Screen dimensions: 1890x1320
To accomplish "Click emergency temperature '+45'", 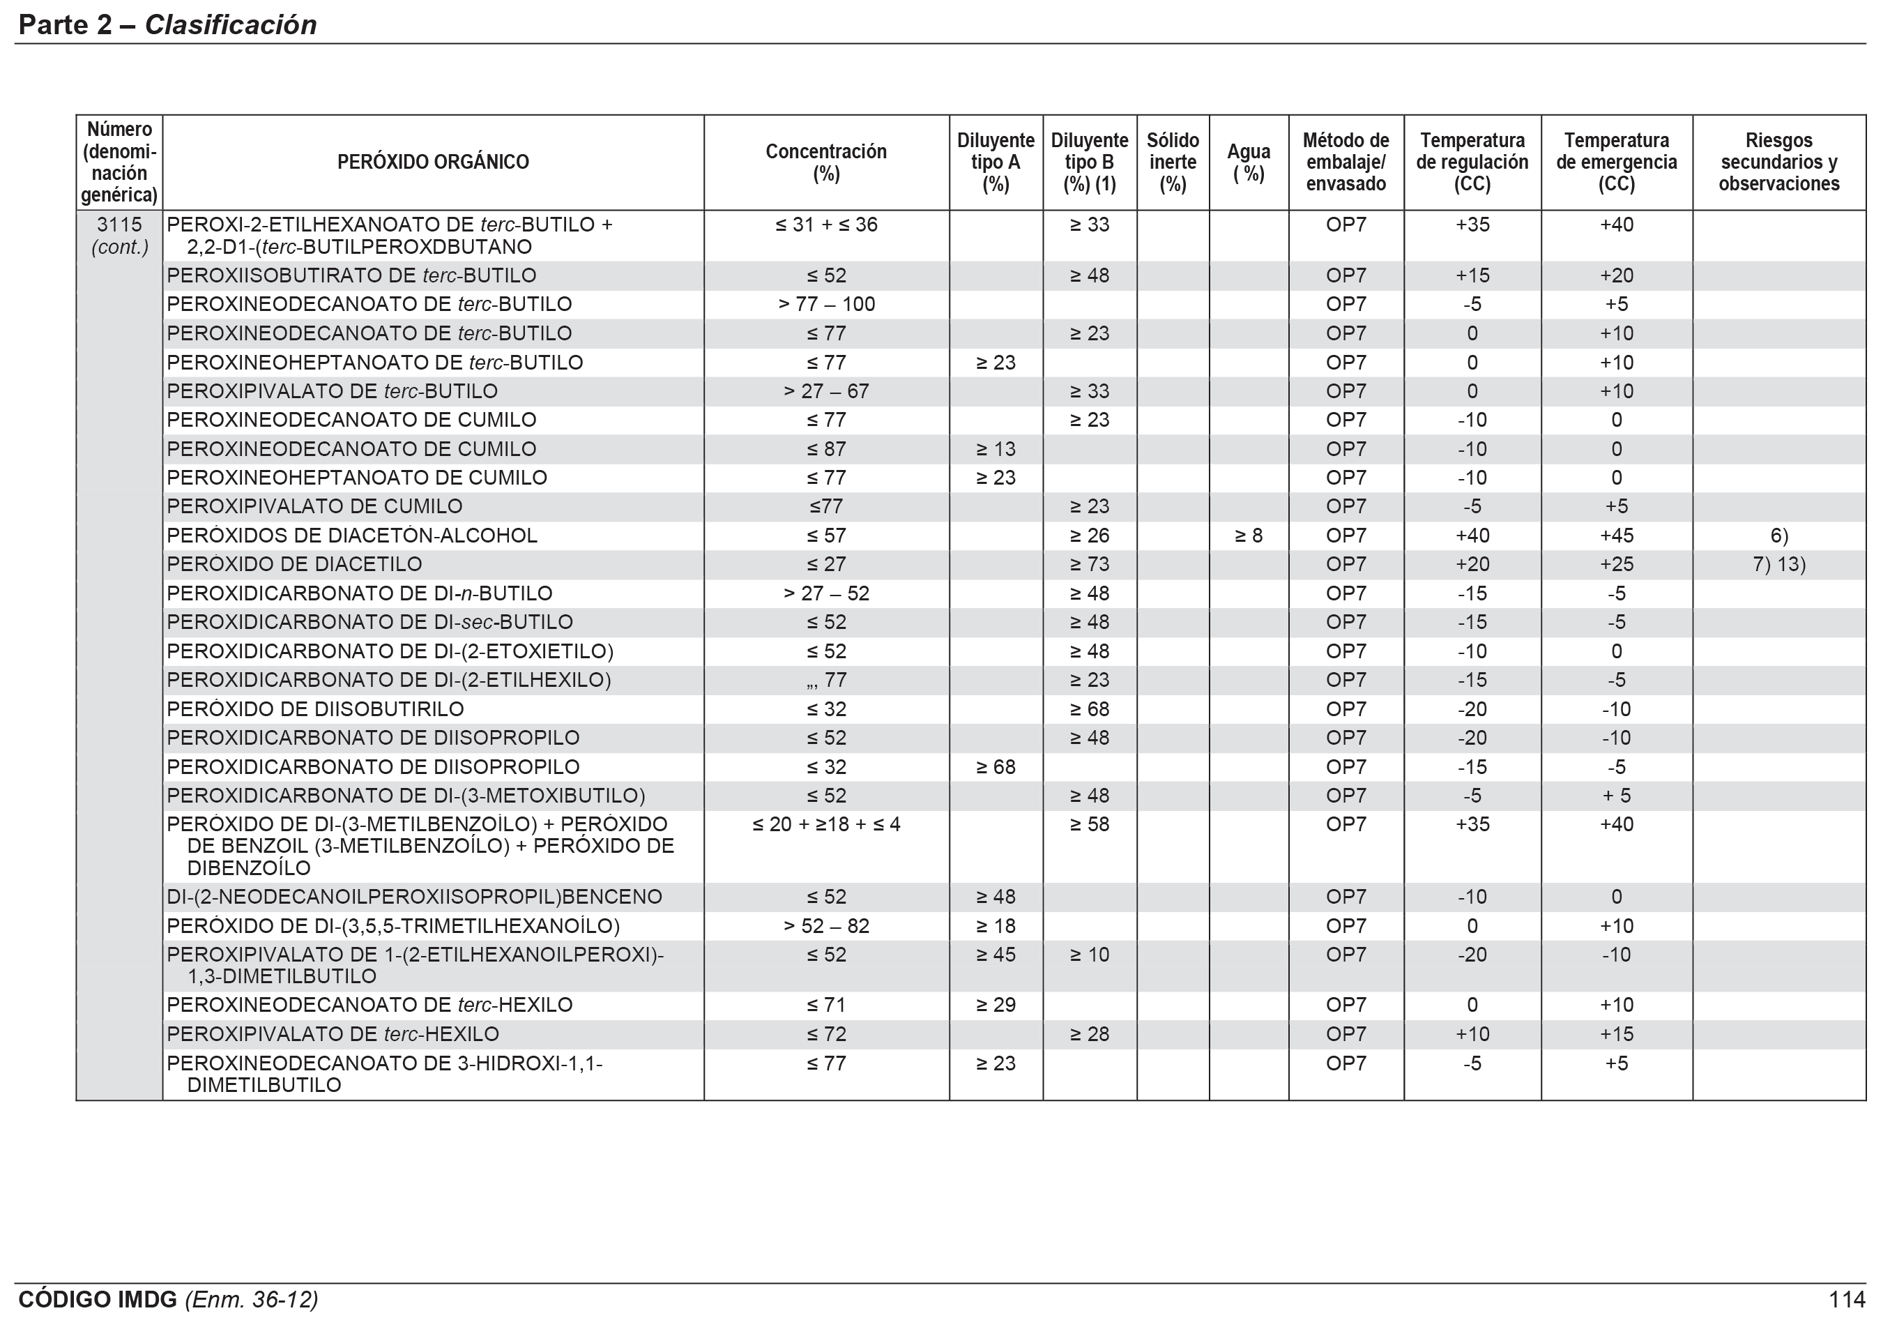I will [x=1617, y=536].
